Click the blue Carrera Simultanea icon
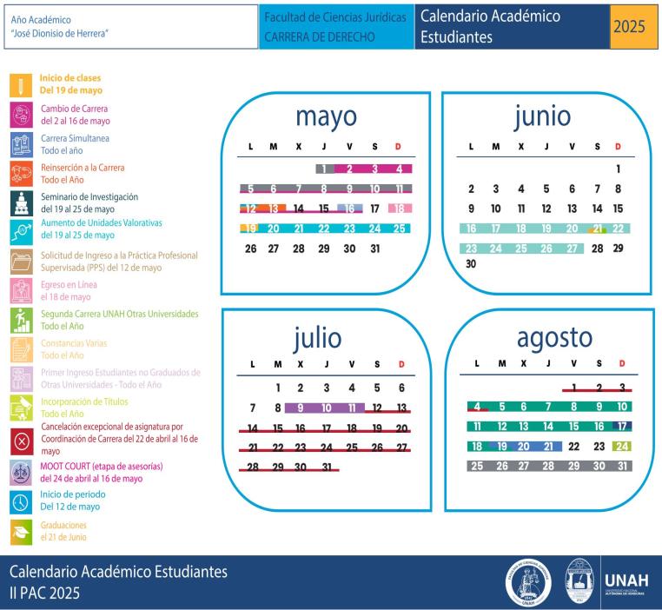This screenshot has width=662, height=610. [21, 145]
